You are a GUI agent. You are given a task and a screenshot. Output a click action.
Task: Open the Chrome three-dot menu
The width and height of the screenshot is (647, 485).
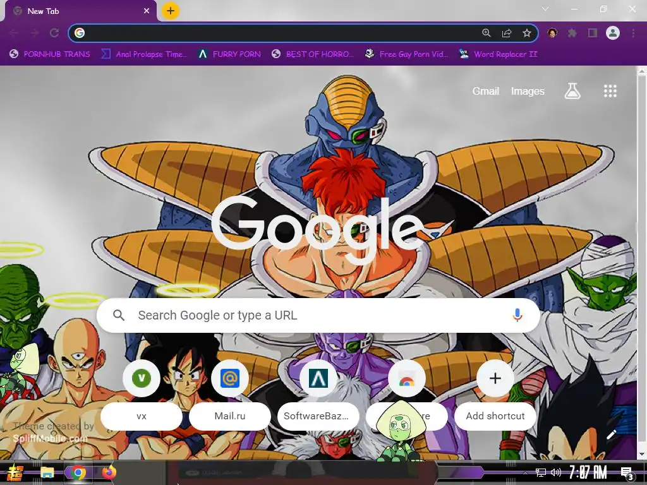[x=633, y=33]
